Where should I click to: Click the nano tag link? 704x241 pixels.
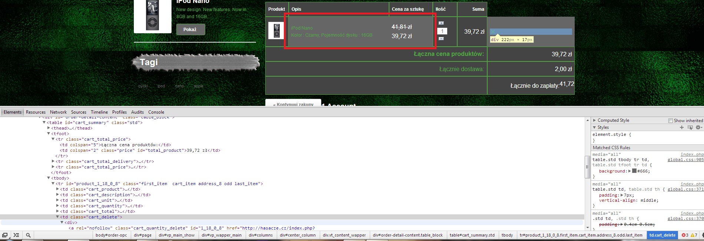179,86
